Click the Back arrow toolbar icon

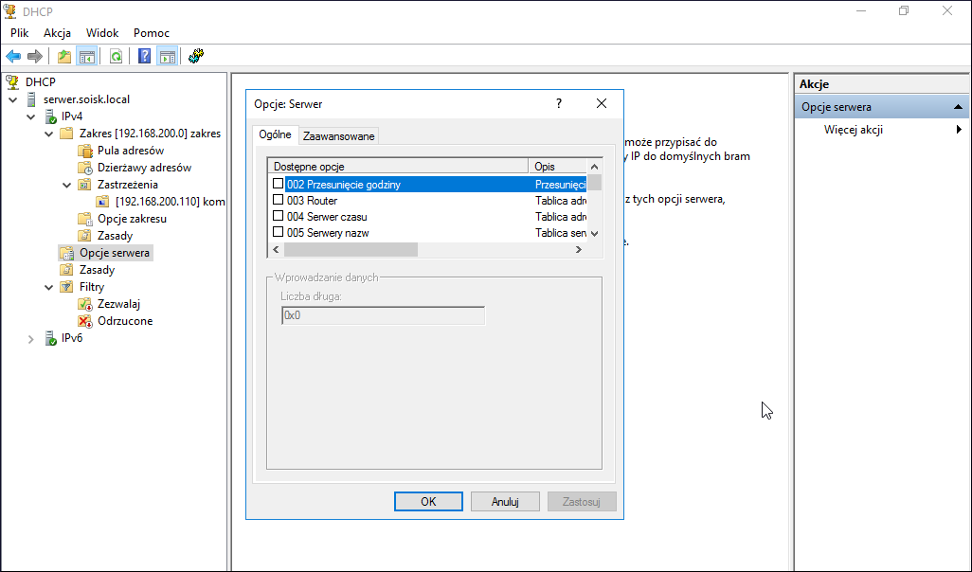coord(13,57)
